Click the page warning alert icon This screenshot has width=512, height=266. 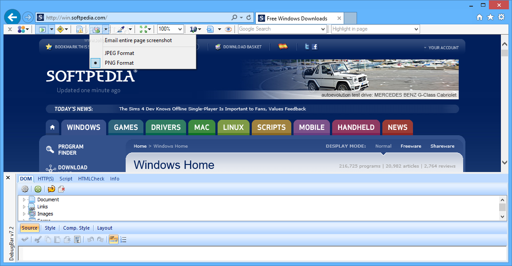(79, 29)
